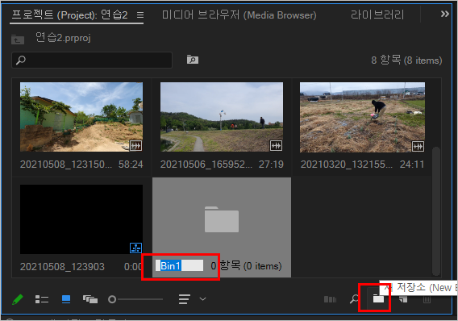Click into the project search field
Viewport: 458px width, 321px height.
pos(92,60)
